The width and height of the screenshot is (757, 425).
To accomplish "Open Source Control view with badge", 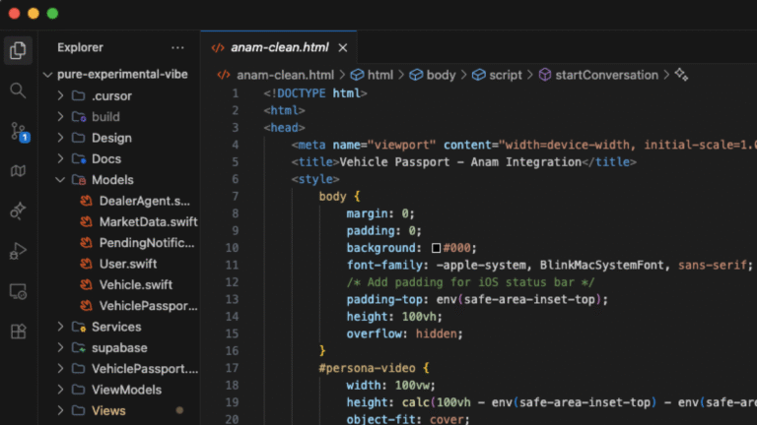I will click(18, 131).
